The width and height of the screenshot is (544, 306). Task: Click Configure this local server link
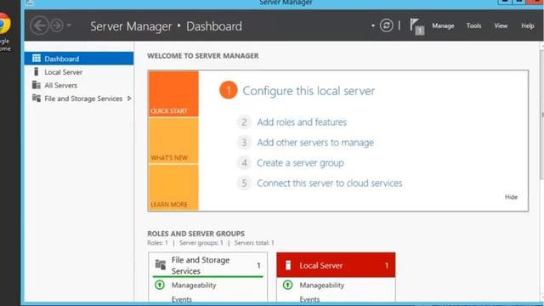click(x=309, y=91)
